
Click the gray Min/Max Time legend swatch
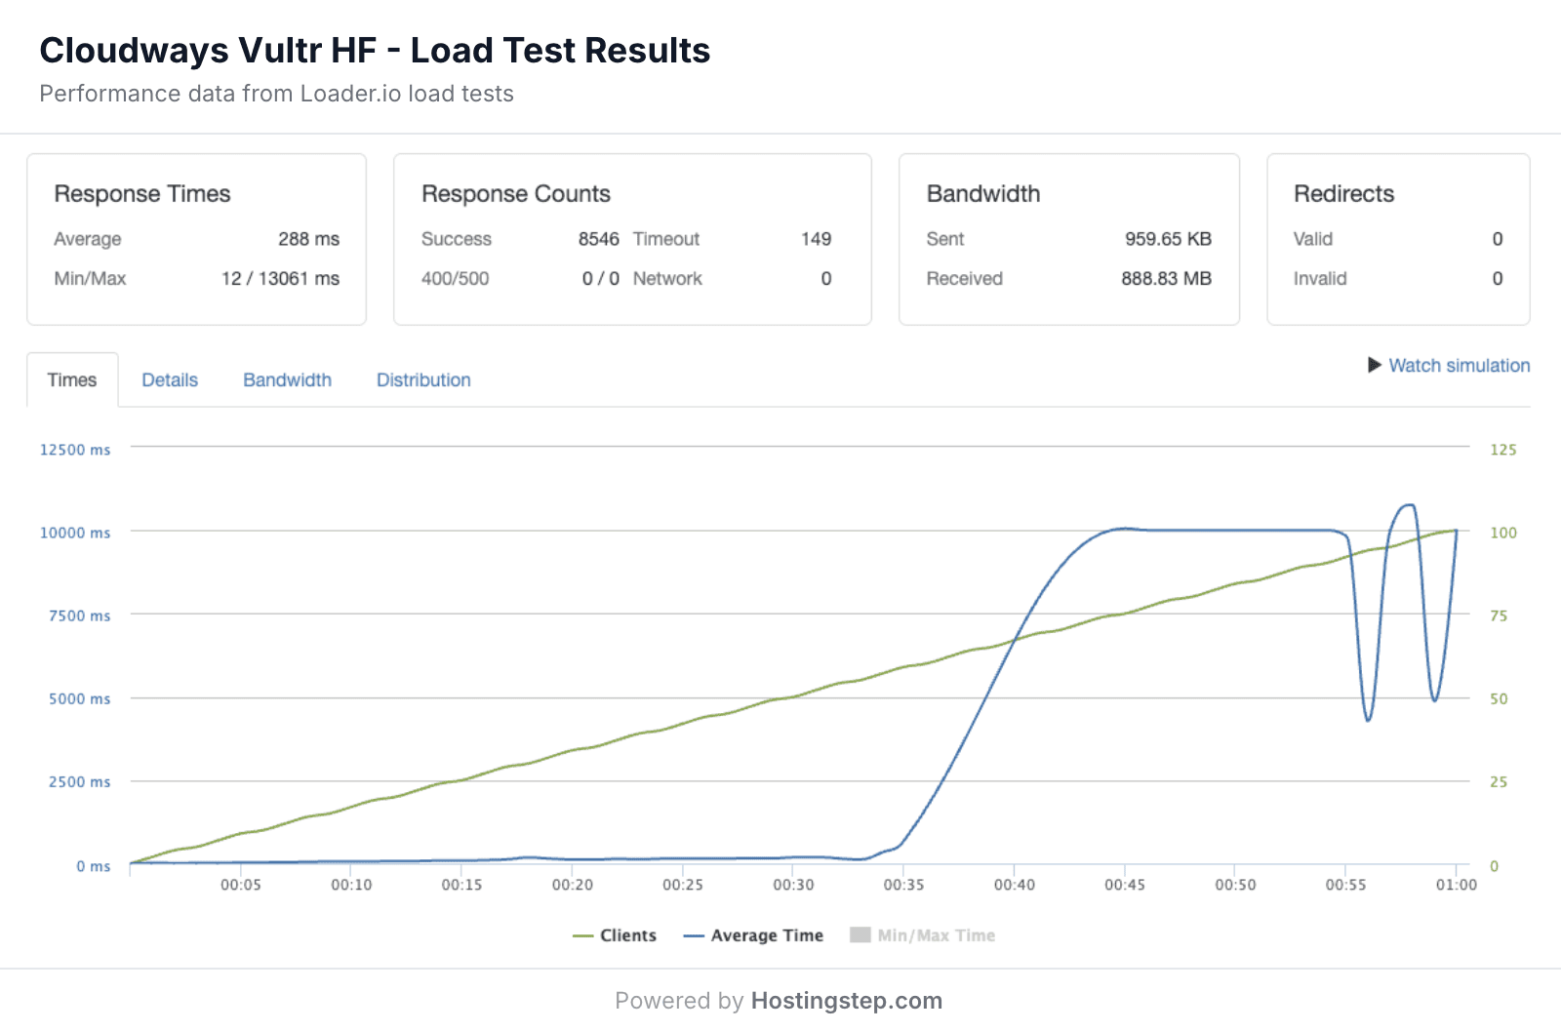(860, 934)
